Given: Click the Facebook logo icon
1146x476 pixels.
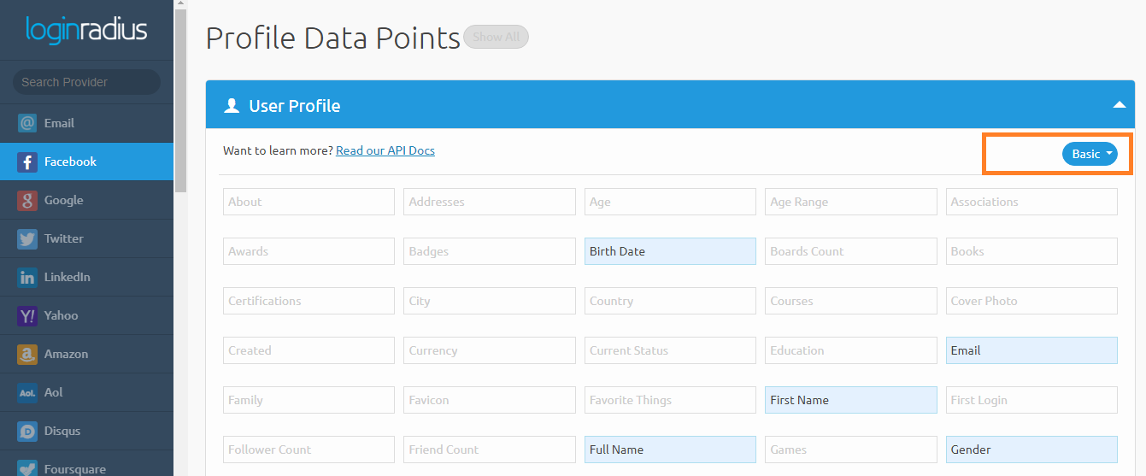Looking at the screenshot, I should pyautogui.click(x=27, y=162).
